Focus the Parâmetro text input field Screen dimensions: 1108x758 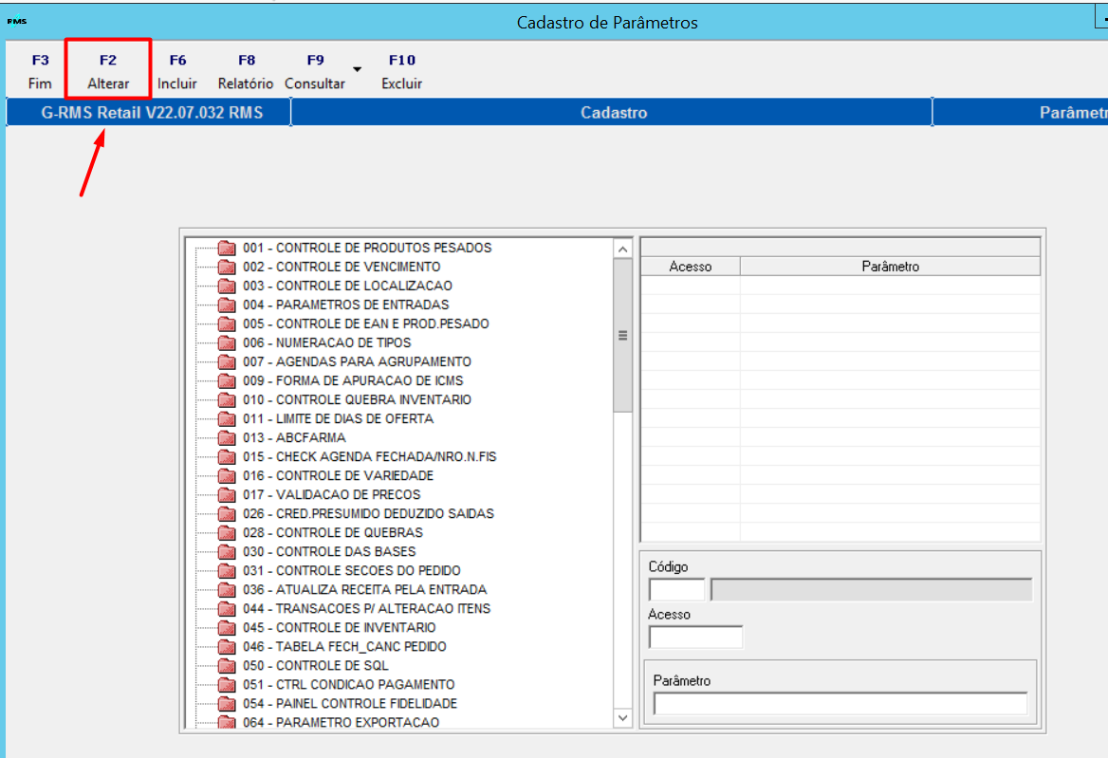840,704
